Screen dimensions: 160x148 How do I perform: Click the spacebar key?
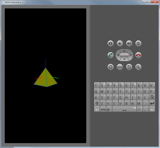coord(125,109)
